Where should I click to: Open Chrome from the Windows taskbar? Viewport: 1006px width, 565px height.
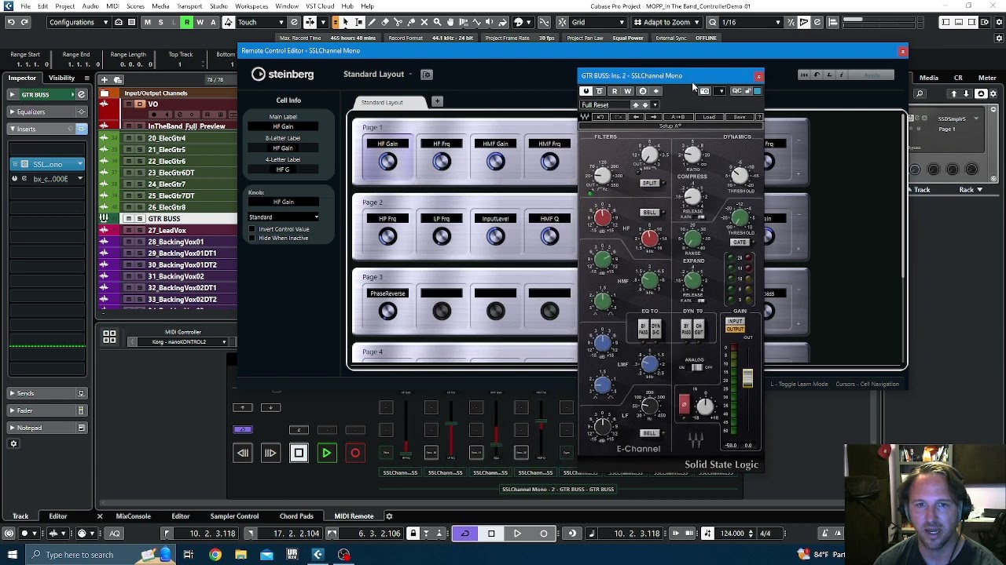click(x=215, y=555)
